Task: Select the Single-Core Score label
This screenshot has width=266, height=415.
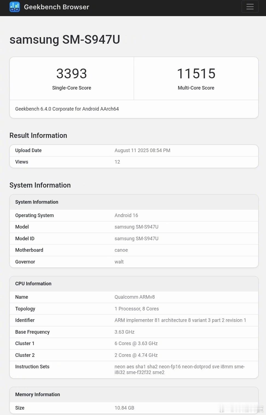Action: point(72,88)
